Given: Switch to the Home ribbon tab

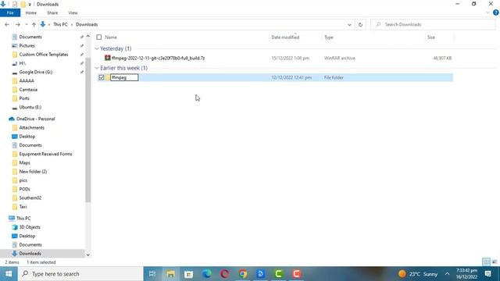Looking at the screenshot, I should pos(31,12).
